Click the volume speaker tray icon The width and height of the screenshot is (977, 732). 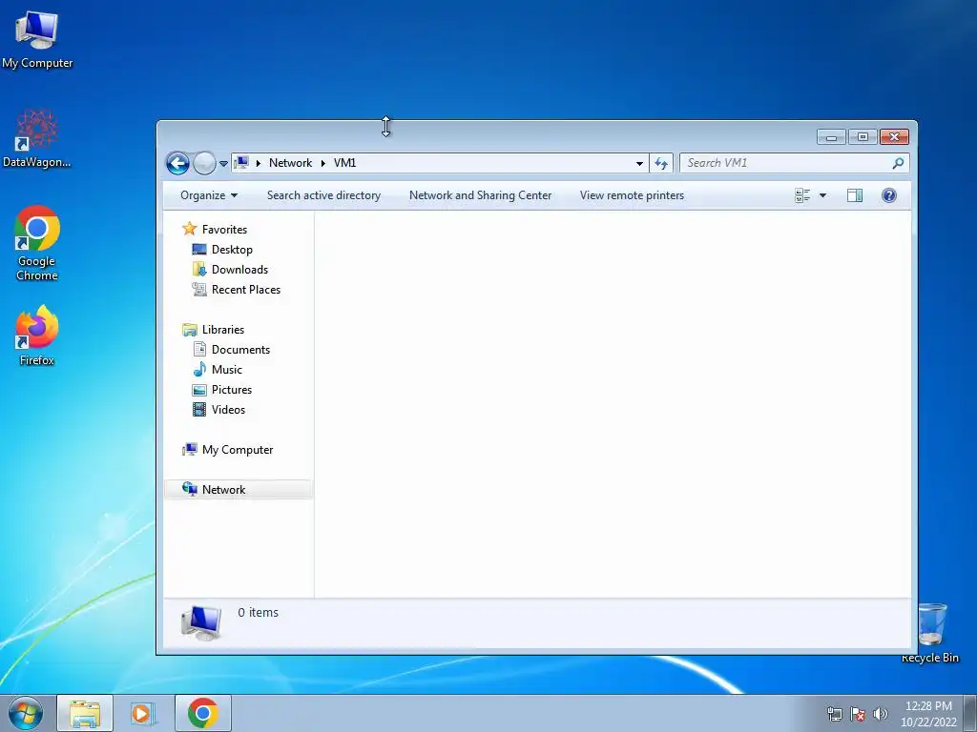click(x=881, y=714)
